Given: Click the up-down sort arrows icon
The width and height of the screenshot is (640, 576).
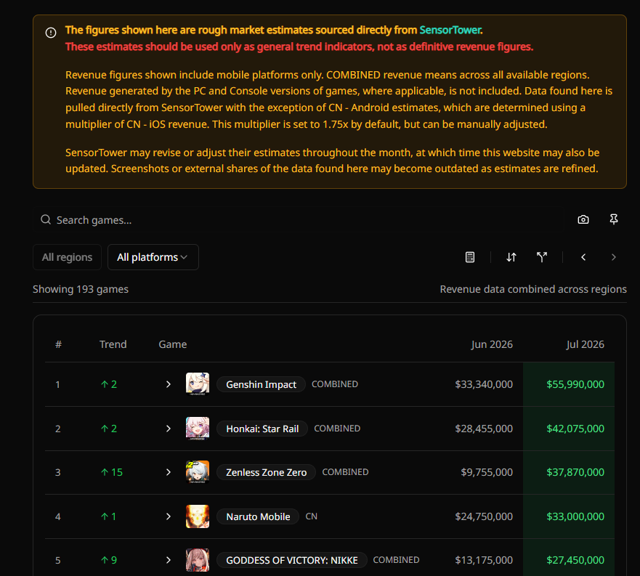Looking at the screenshot, I should (x=511, y=257).
